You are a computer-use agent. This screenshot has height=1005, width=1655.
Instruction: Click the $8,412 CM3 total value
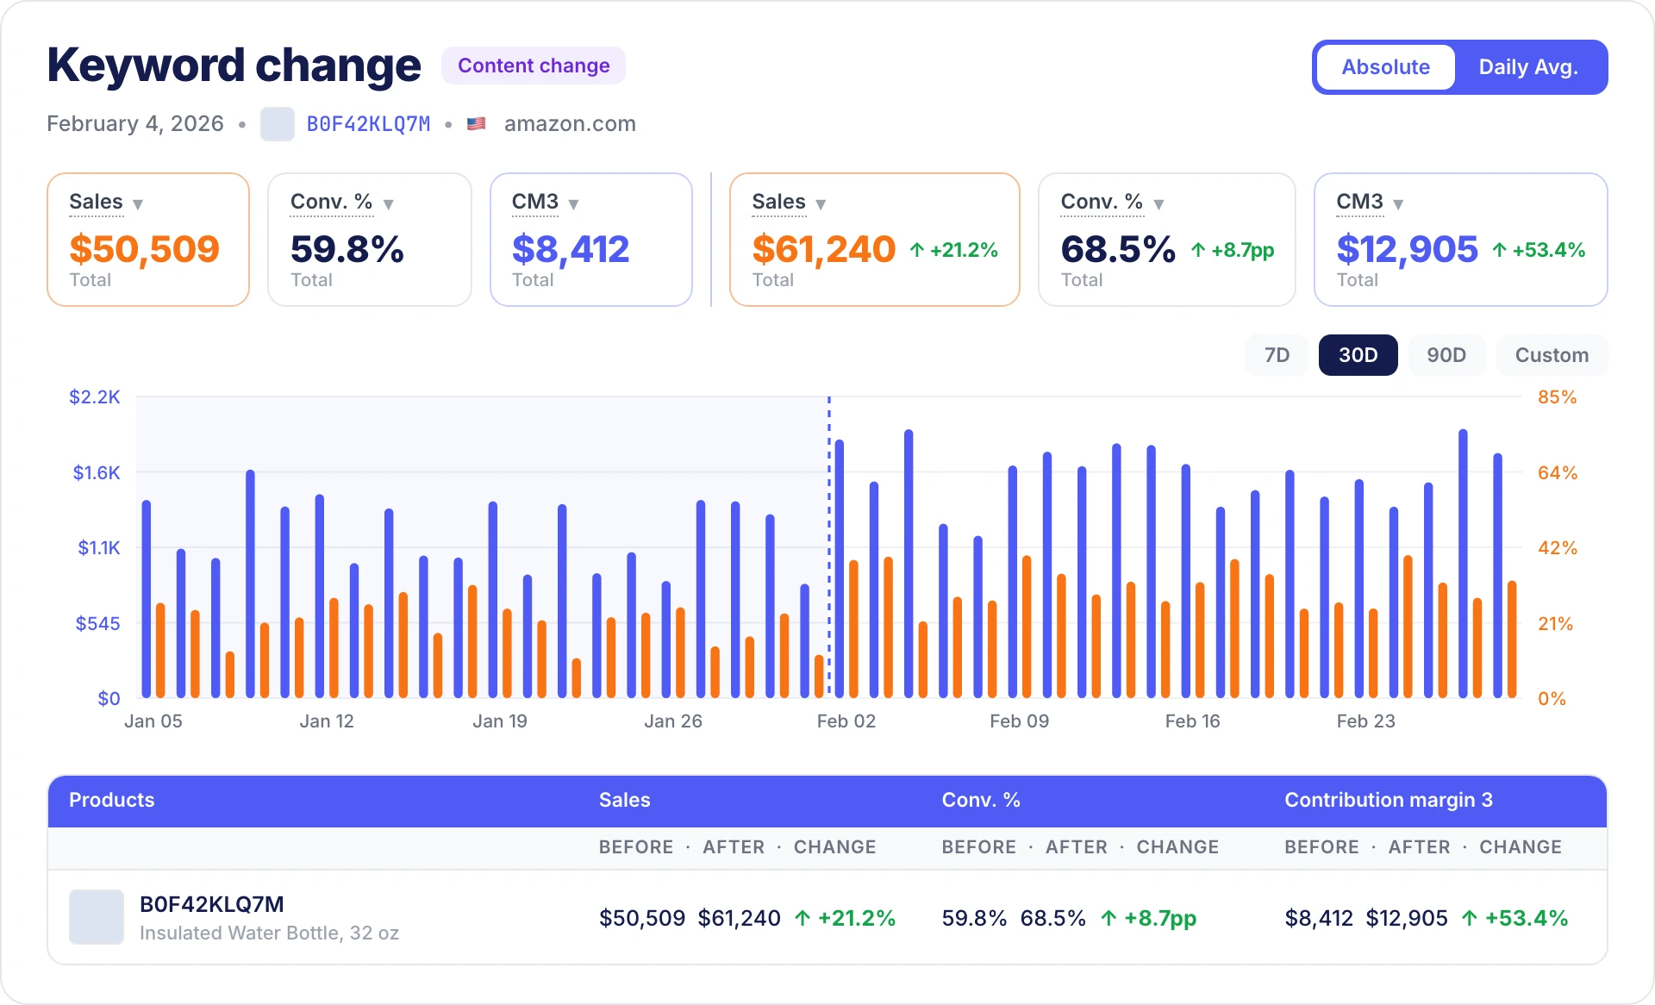(x=571, y=249)
